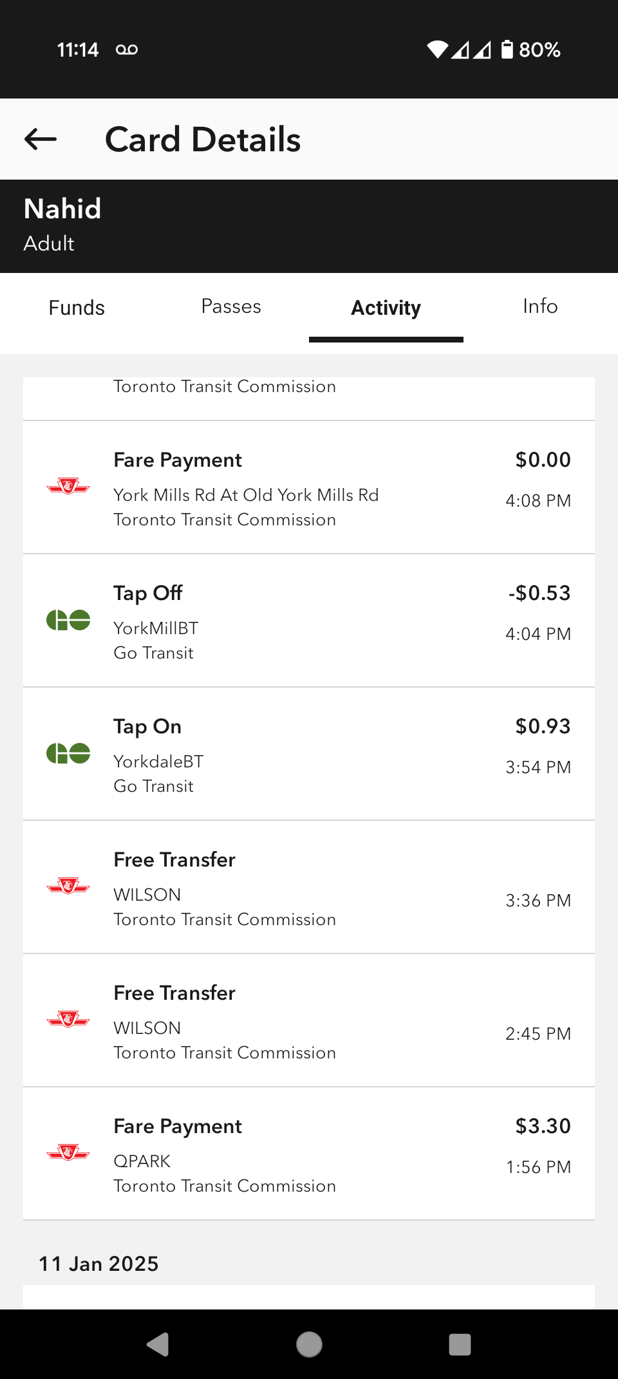Switch to the Funds tab
The height and width of the screenshot is (1379, 618).
[x=77, y=308]
